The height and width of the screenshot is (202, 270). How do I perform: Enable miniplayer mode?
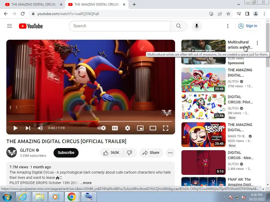pos(140,128)
